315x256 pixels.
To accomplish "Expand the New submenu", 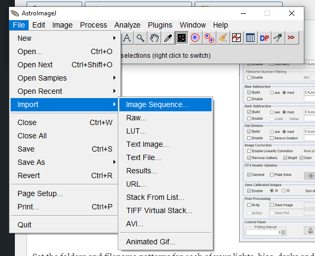I will (64, 38).
